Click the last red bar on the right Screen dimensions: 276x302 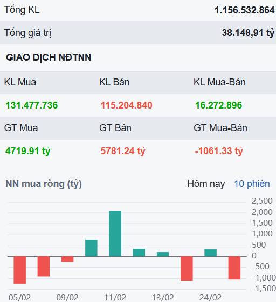coord(234,268)
